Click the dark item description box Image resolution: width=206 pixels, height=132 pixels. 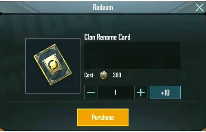coord(132,55)
